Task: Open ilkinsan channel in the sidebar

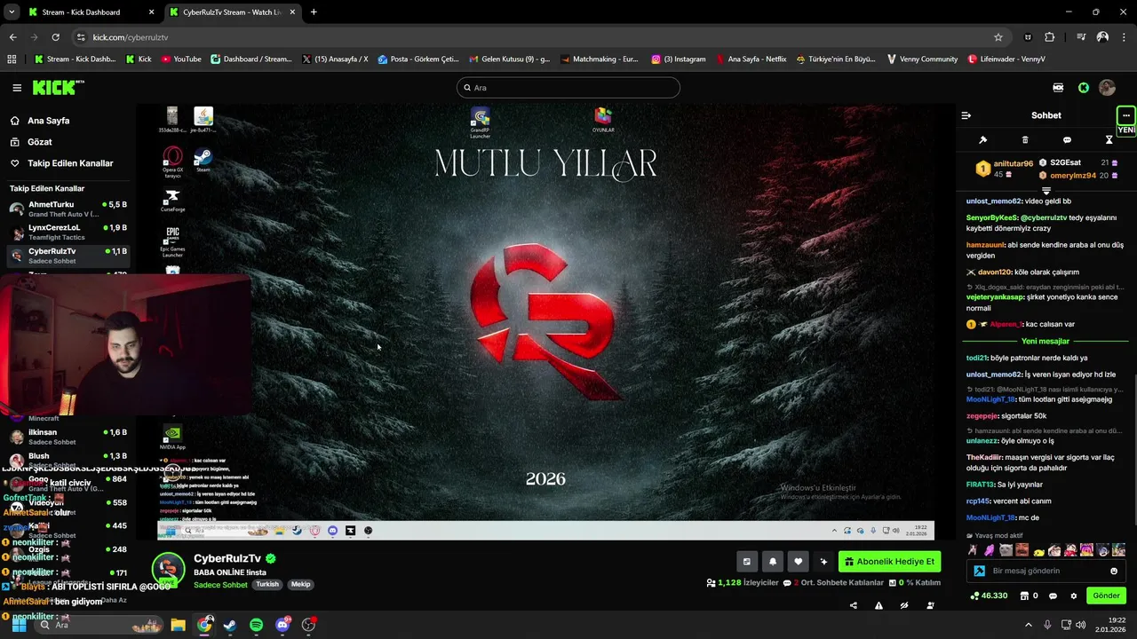Action: tap(68, 437)
